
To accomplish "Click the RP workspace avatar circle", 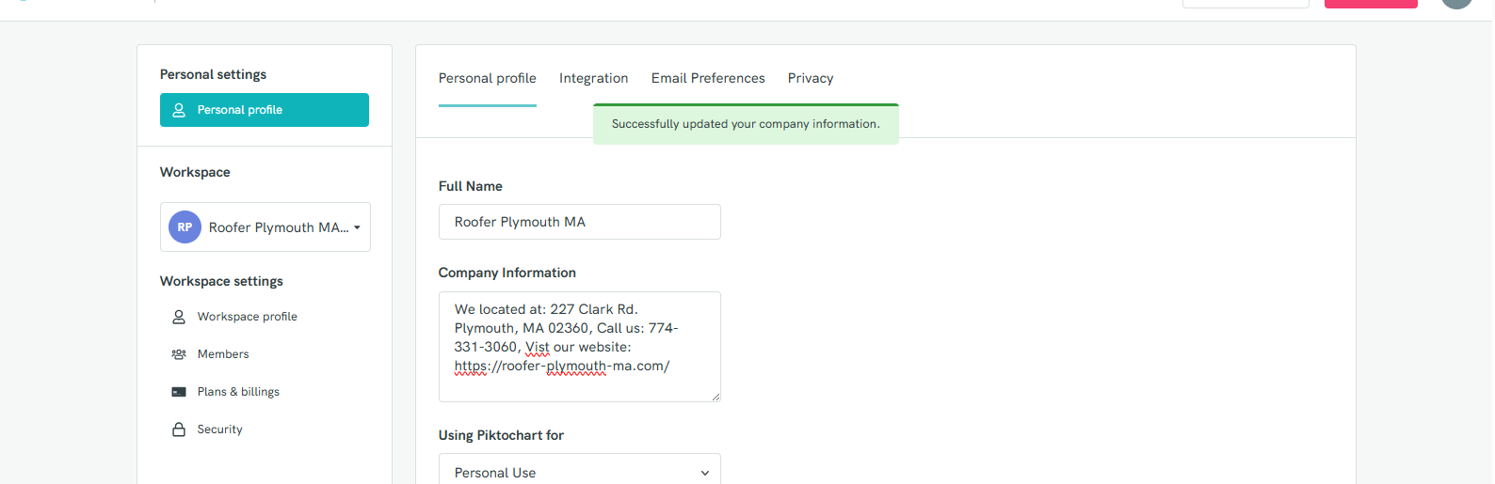I will click(185, 226).
